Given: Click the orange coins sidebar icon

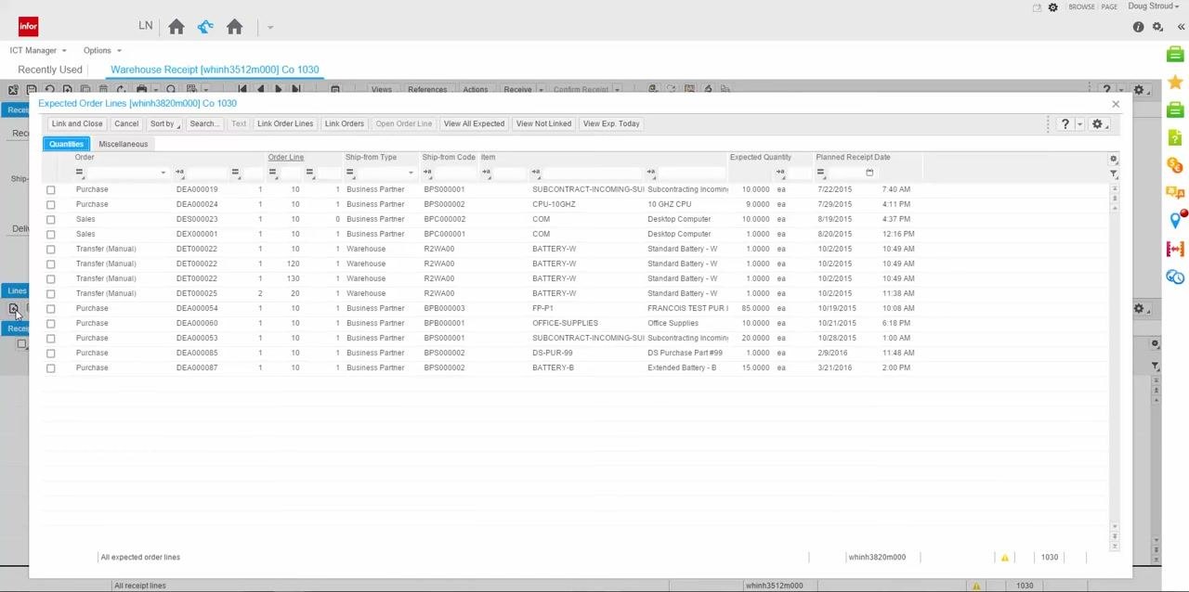Looking at the screenshot, I should point(1175,165).
